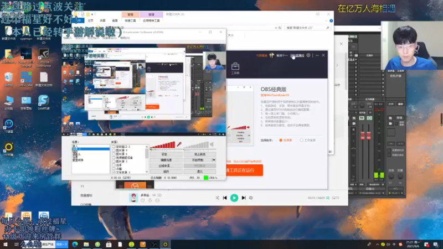This screenshot has height=249, width=443.
Task: Open File Explorer help icon
Action: (x=331, y=20)
